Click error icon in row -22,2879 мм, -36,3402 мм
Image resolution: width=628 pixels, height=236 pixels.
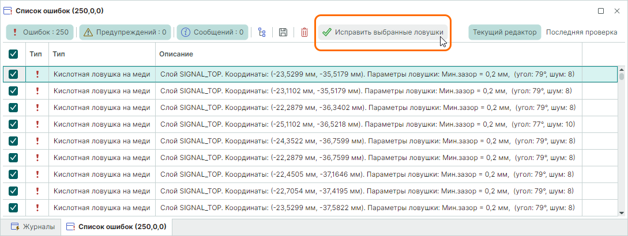tap(37, 108)
